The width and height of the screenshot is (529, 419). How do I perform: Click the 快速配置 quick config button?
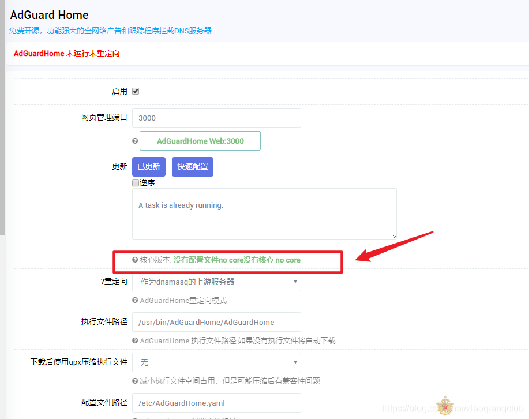(193, 166)
